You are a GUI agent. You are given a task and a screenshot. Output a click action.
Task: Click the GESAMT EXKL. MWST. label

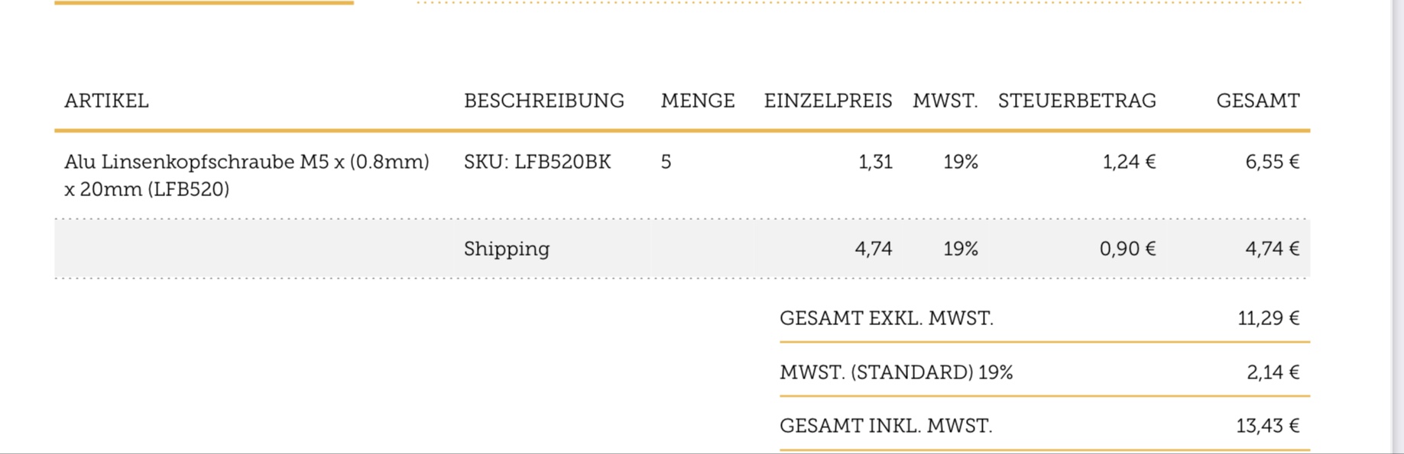886,318
